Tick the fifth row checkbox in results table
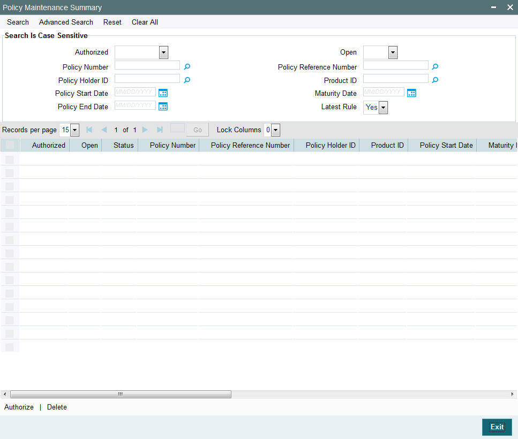 point(10,213)
